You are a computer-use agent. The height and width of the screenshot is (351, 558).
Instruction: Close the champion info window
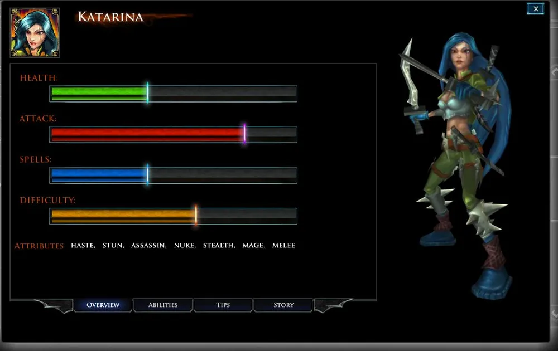click(x=535, y=9)
